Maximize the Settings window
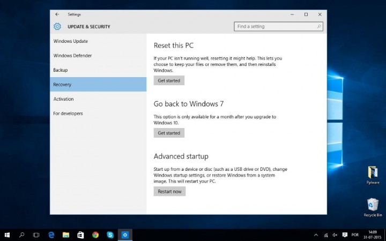The height and width of the screenshot is (241, 386). 306,14
